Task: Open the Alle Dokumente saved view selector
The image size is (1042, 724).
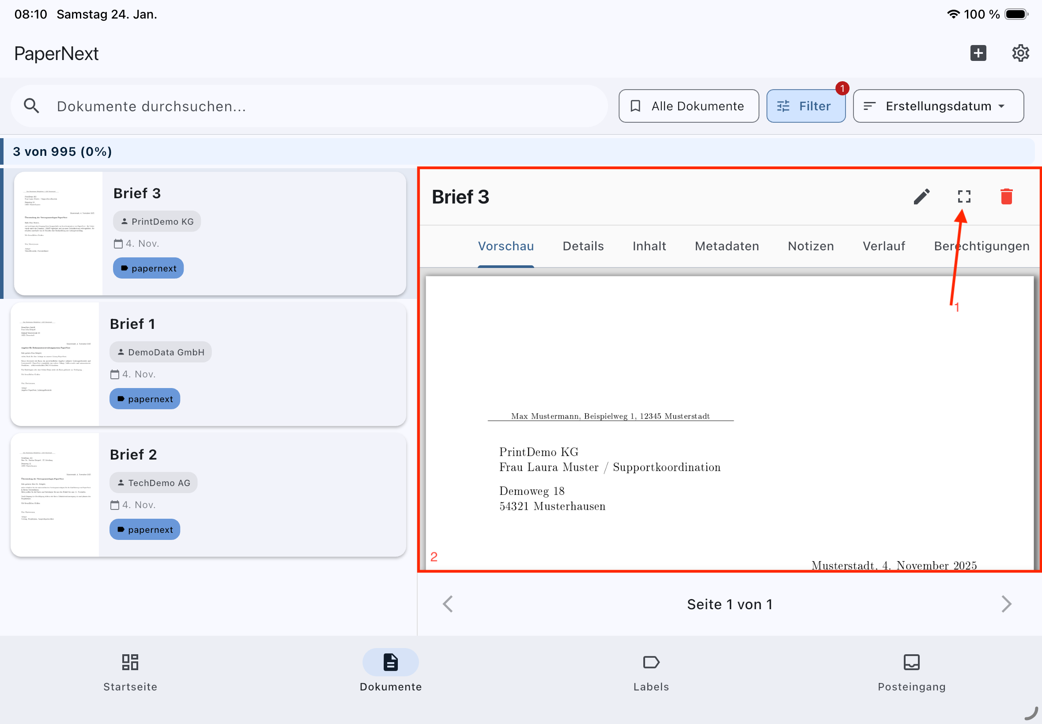Action: click(x=688, y=106)
